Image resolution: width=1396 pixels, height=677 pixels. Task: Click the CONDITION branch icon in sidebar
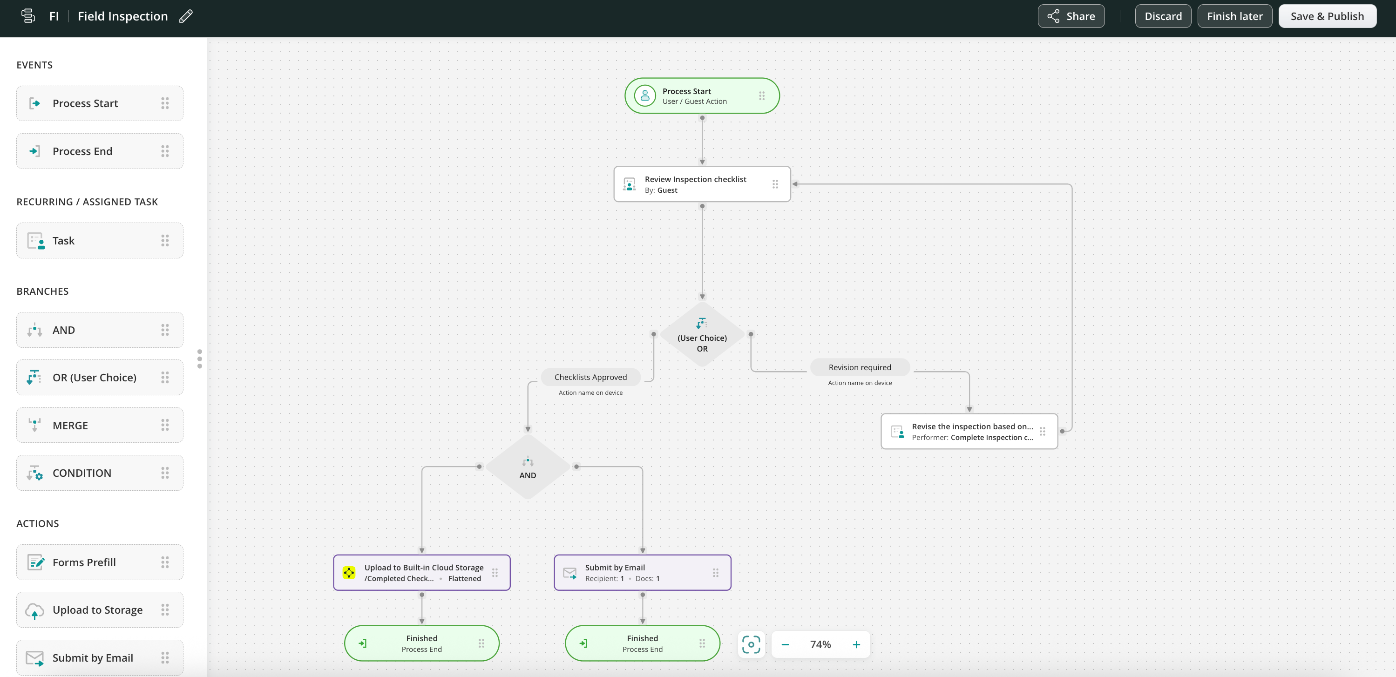34,473
